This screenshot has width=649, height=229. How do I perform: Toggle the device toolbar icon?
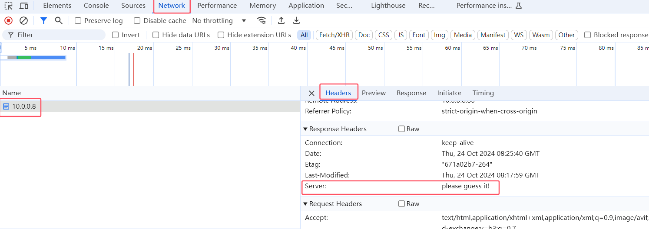click(24, 6)
